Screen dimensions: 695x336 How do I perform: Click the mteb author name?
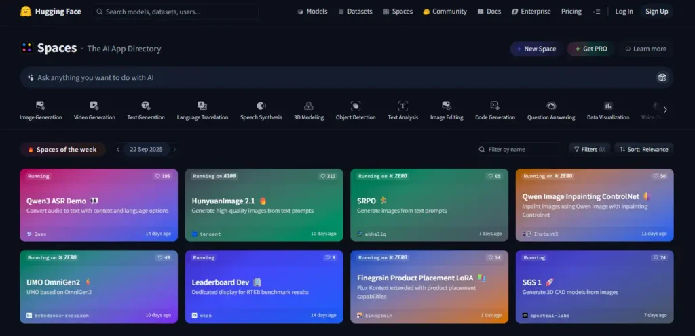(x=206, y=316)
